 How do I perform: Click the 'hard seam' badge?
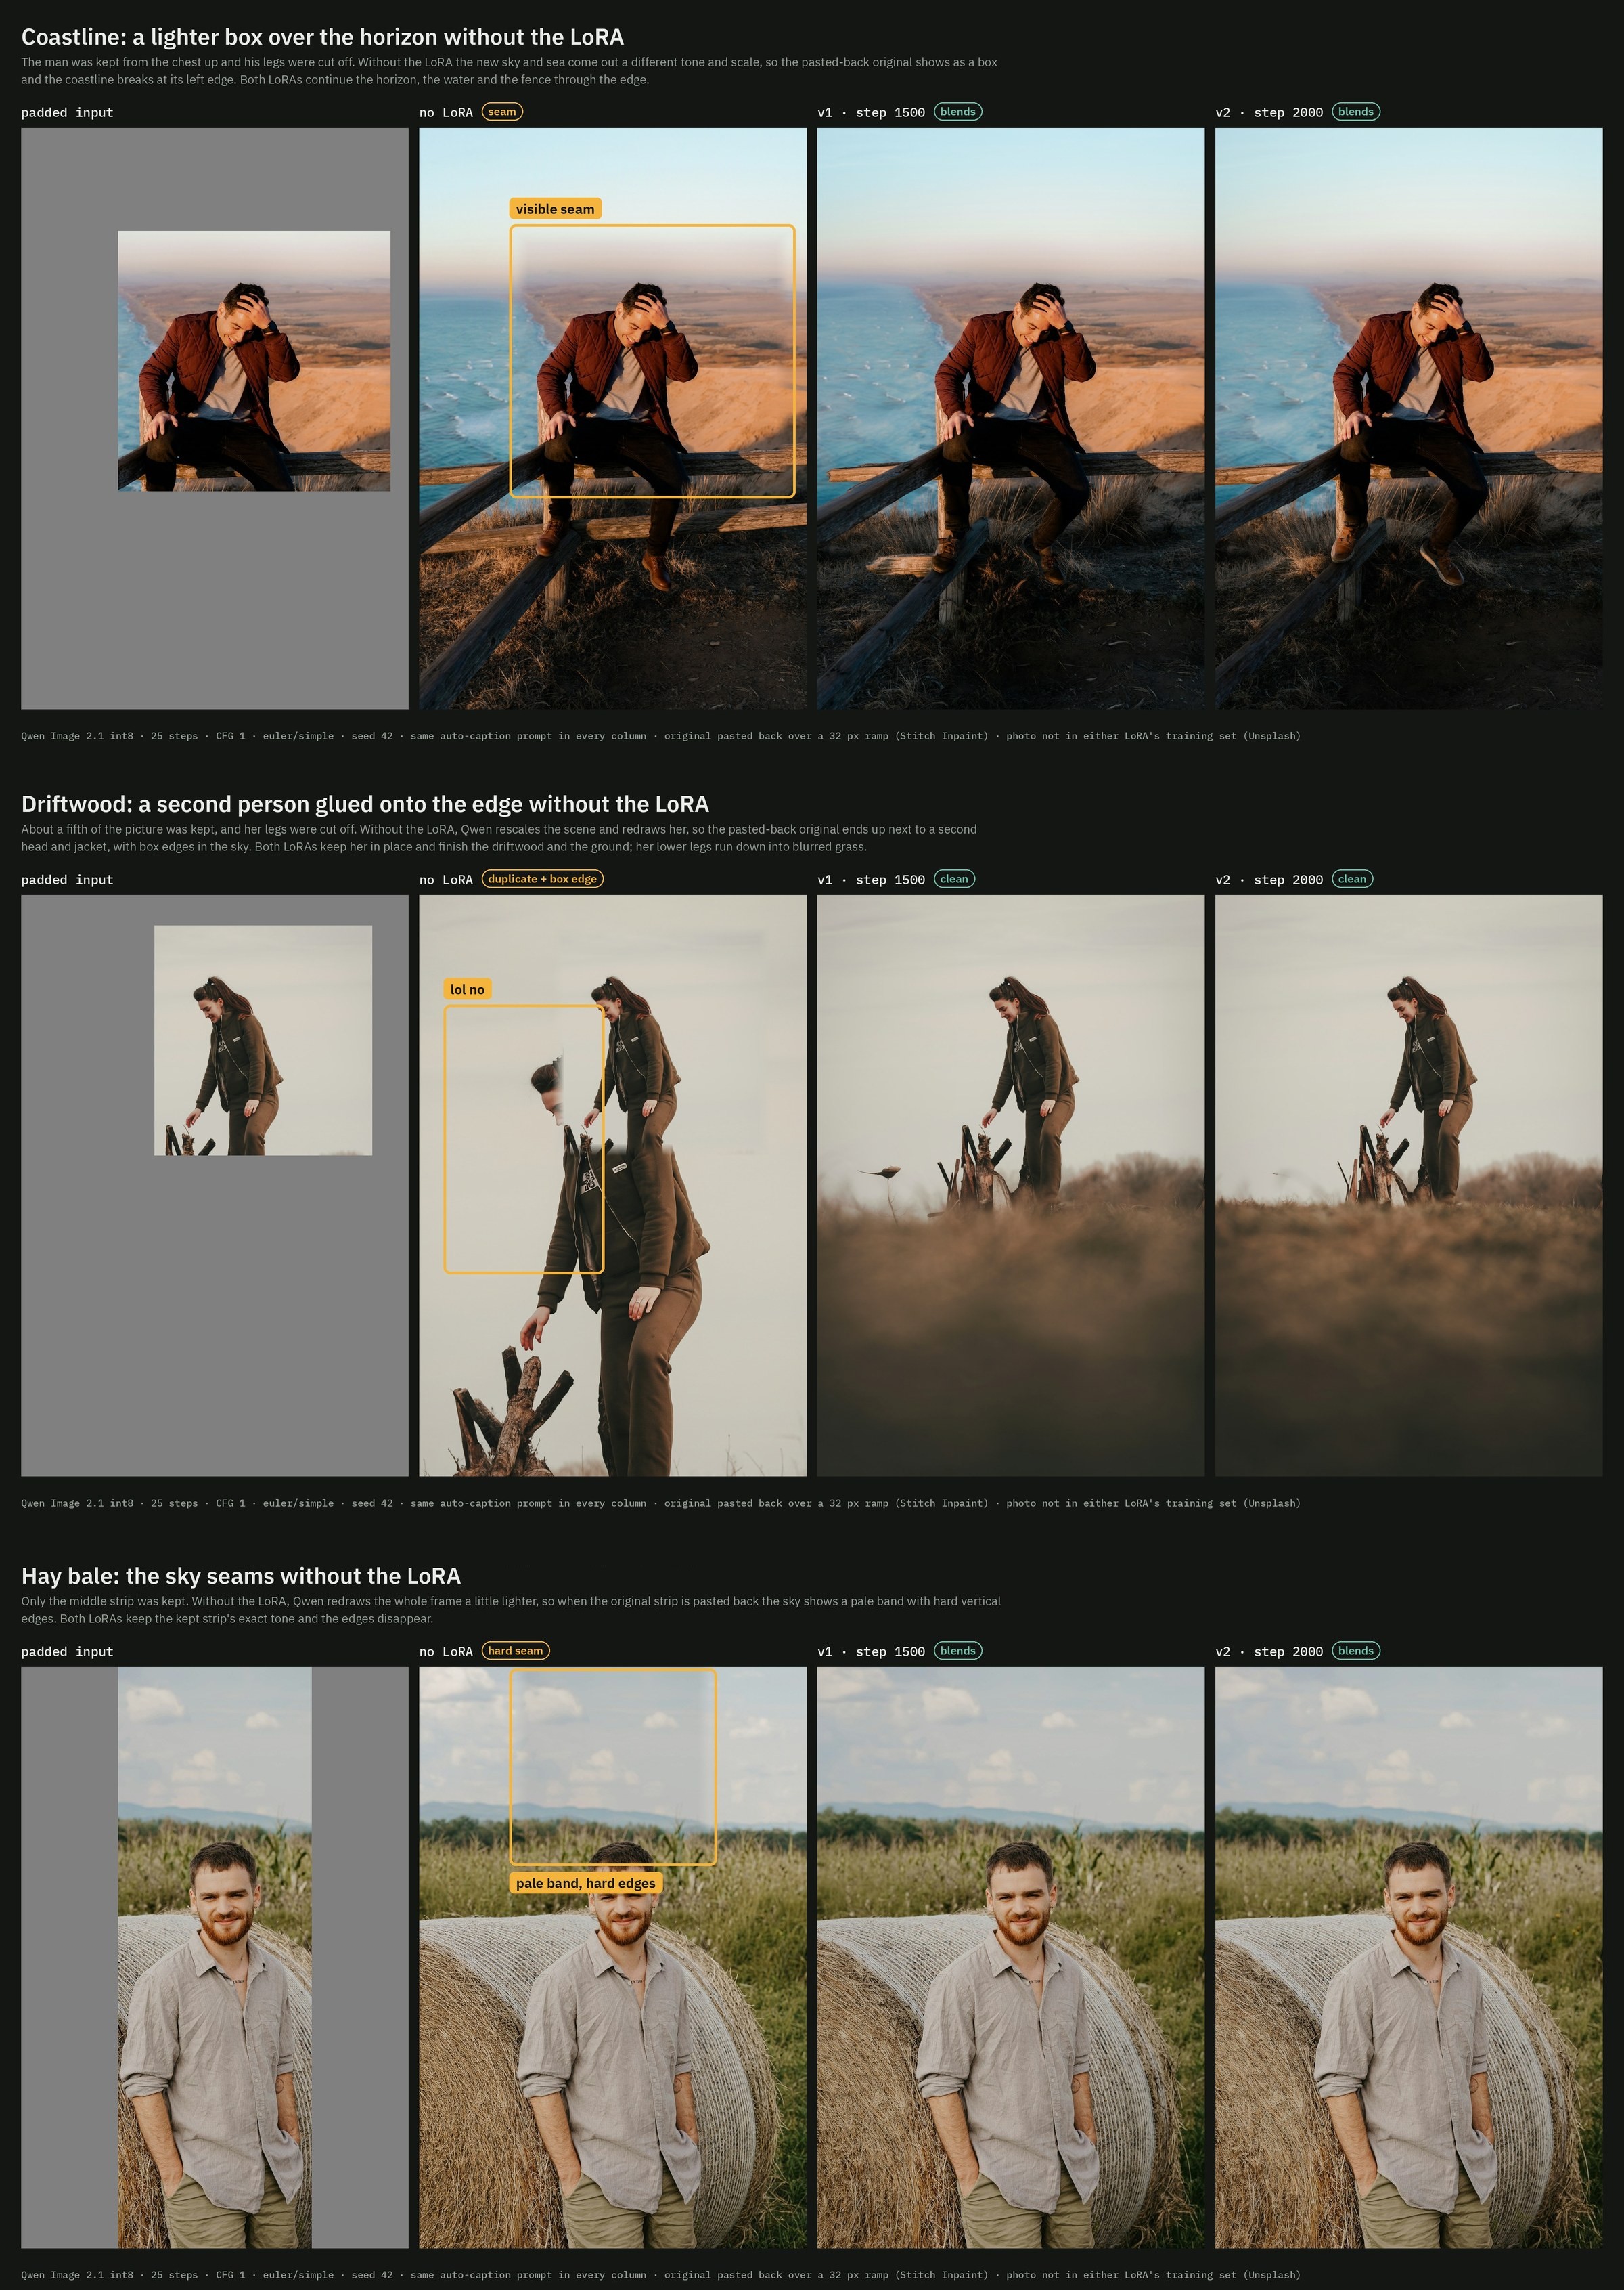515,1651
